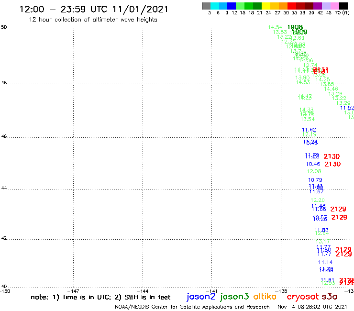Click wave height value '13.90'

(x=302, y=78)
